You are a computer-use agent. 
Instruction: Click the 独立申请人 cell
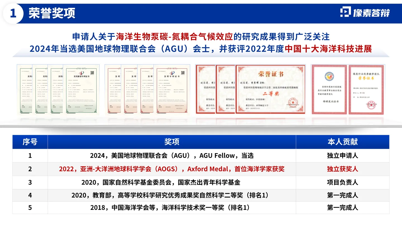(343, 156)
